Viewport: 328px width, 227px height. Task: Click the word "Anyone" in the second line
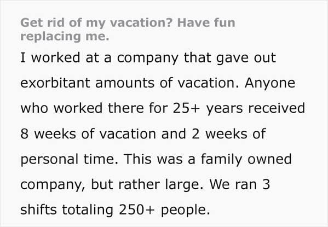click(270, 83)
